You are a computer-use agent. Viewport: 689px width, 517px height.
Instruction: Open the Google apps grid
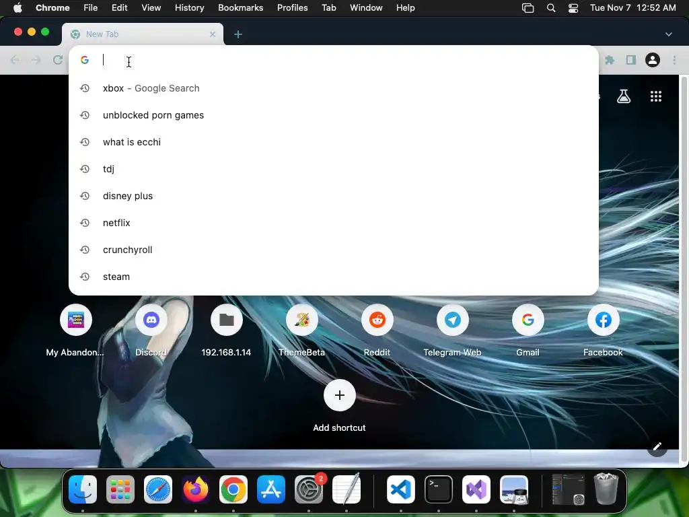point(655,96)
